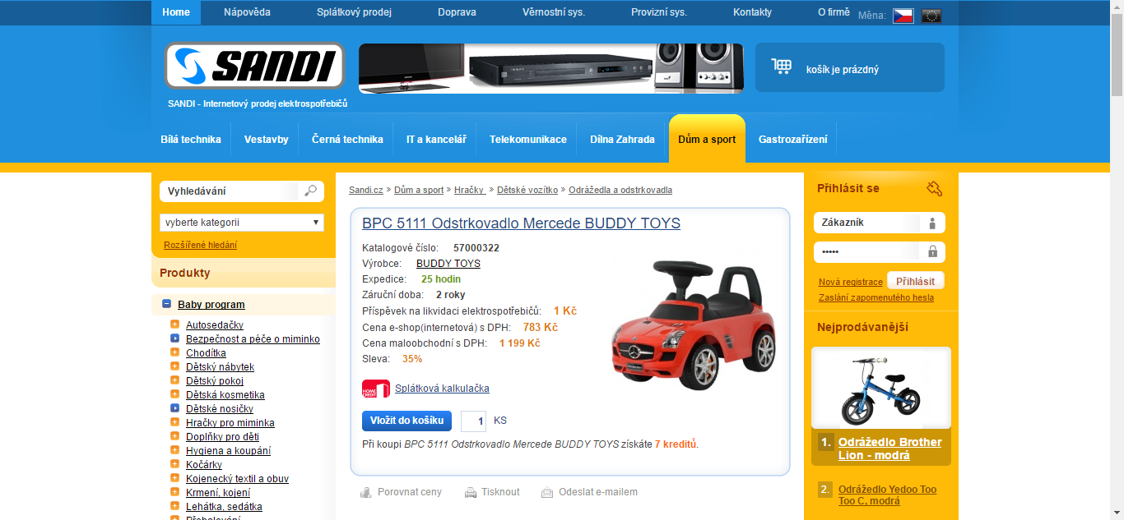Go to Věrnostní sys. page
Screen dimensions: 1124x520
tap(554, 12)
